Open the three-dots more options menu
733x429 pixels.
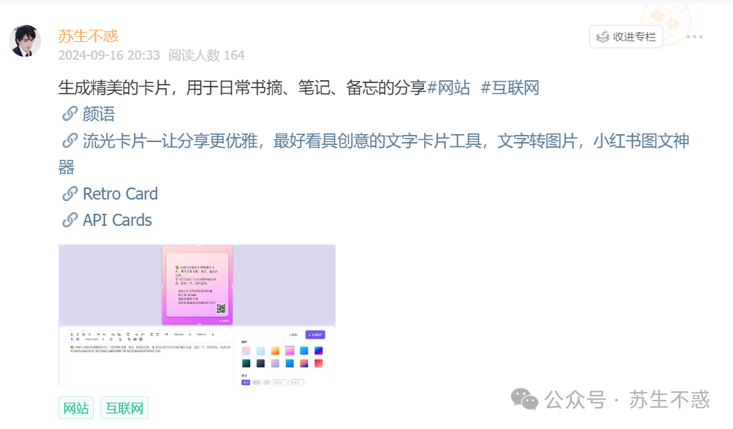[694, 37]
